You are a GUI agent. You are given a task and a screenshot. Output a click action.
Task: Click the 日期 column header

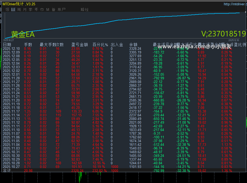coord(7,45)
